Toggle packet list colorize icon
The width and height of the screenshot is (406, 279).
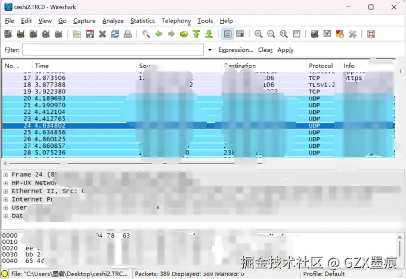[228, 34]
